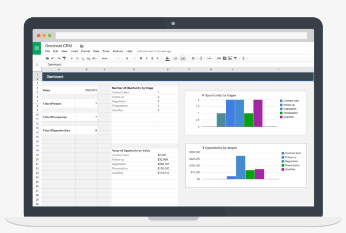Image resolution: width=346 pixels, height=233 pixels.
Task: Insert a comment from the toolbar
Action: click(x=224, y=59)
